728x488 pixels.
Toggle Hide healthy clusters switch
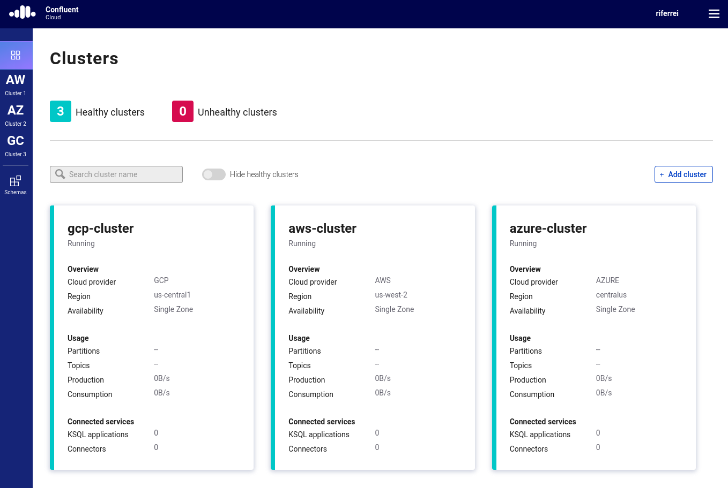pyautogui.click(x=213, y=174)
